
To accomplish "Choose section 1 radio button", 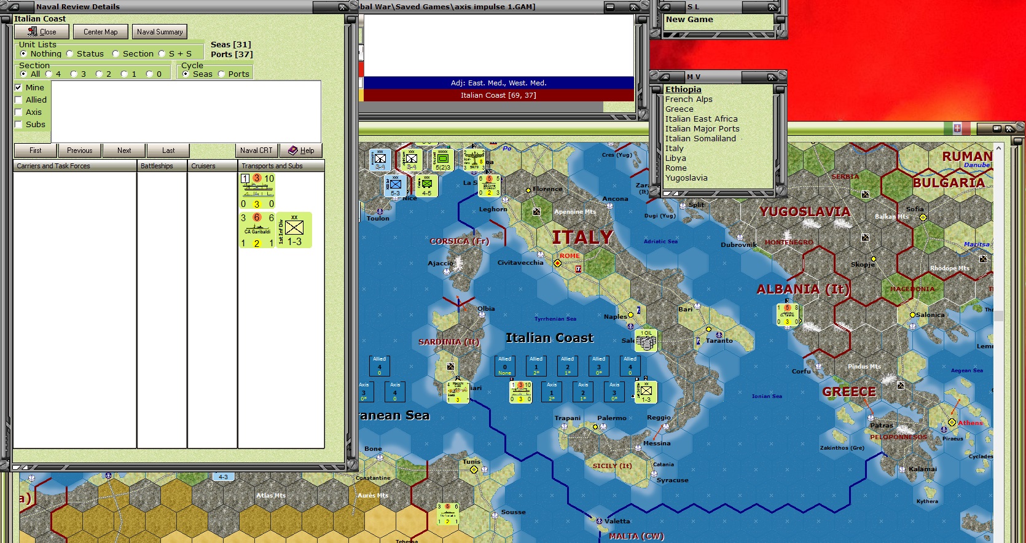I will pos(124,74).
